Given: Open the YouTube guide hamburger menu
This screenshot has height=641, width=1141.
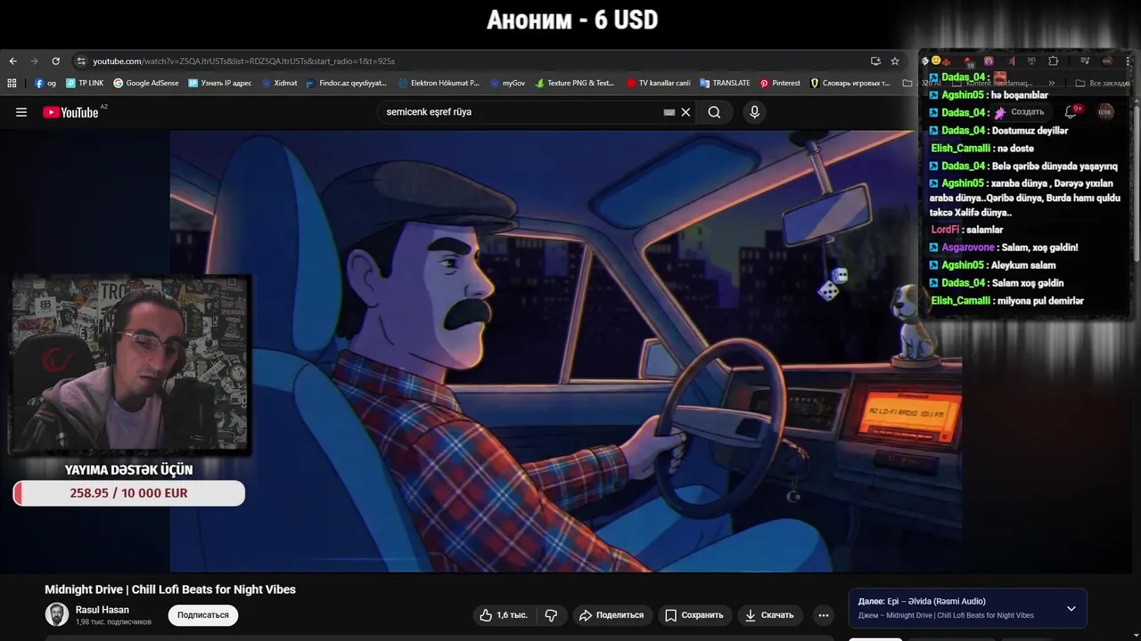Looking at the screenshot, I should click(21, 112).
